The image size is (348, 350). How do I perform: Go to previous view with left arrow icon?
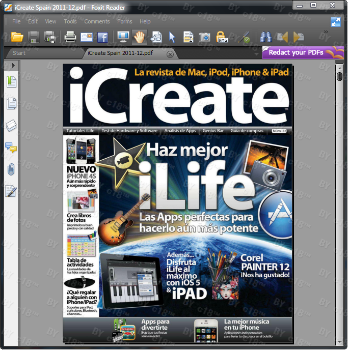[282, 37]
